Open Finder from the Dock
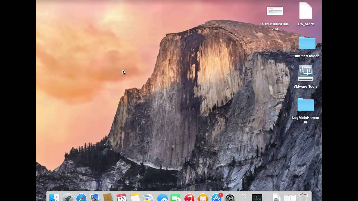The height and width of the screenshot is (201, 358). [54, 198]
